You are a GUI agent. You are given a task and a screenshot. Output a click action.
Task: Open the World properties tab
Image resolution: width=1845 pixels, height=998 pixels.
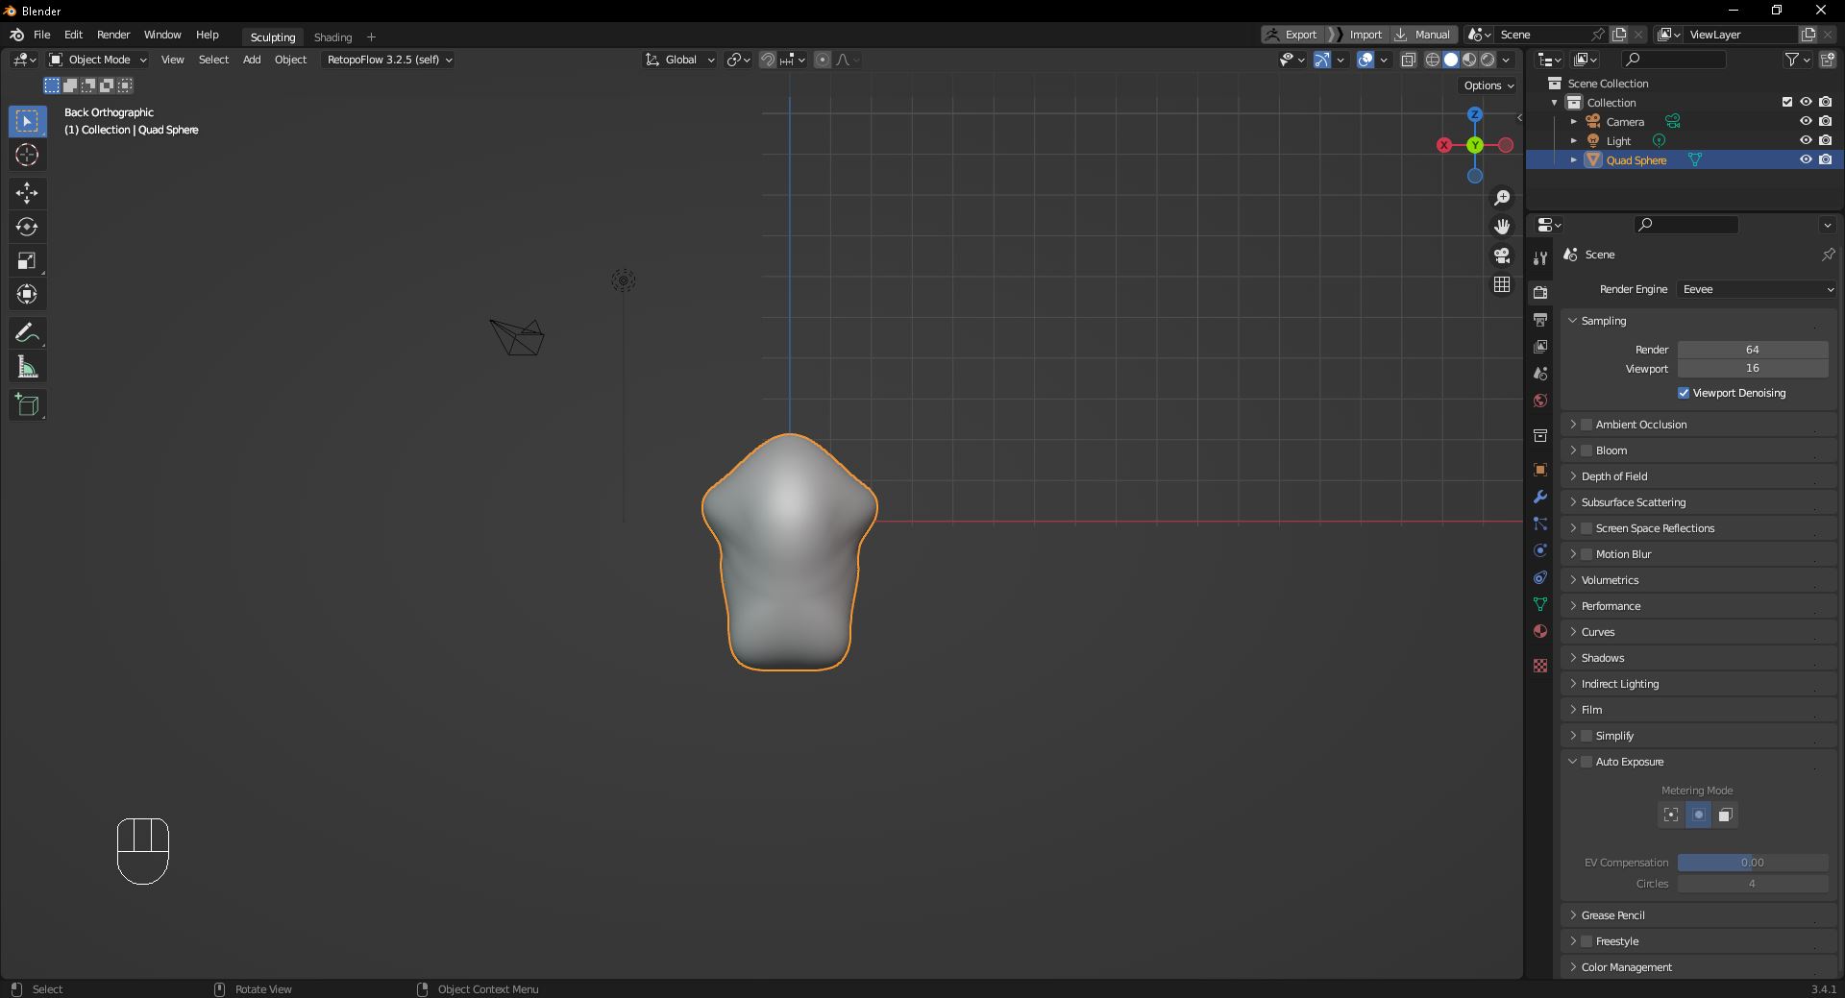tap(1540, 401)
